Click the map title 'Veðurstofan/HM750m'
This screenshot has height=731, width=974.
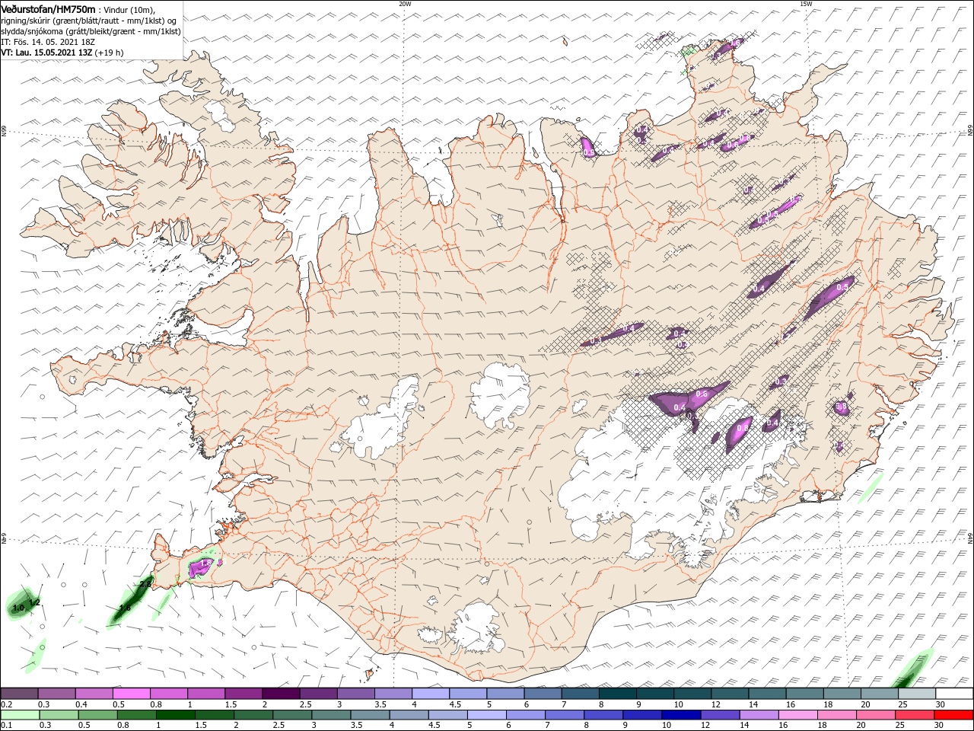[49, 8]
